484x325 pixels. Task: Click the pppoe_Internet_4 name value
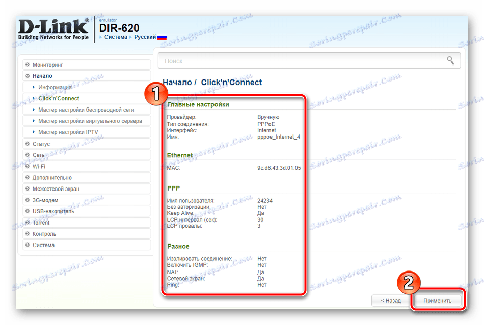(279, 137)
